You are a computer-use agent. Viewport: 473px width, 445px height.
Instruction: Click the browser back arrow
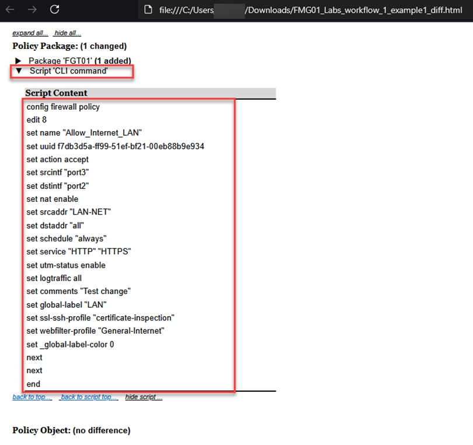pyautogui.click(x=10, y=10)
